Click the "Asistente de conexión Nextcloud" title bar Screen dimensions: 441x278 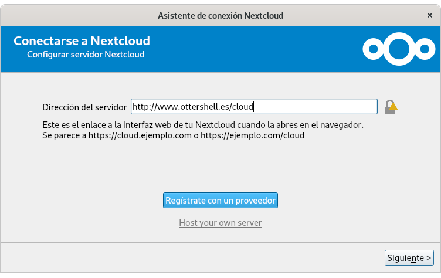coord(220,15)
